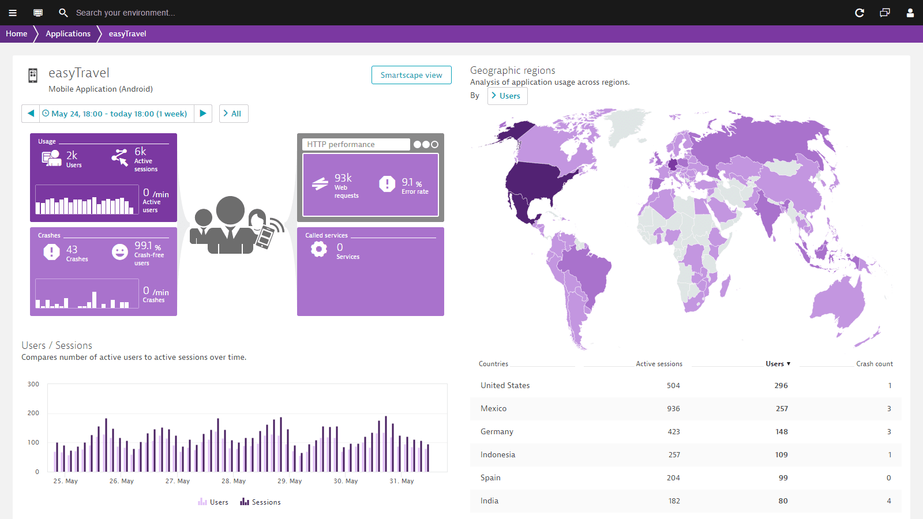Viewport: 923px width, 519px height.
Task: Shift timeframe forward with right arrow
Action: [x=203, y=114]
